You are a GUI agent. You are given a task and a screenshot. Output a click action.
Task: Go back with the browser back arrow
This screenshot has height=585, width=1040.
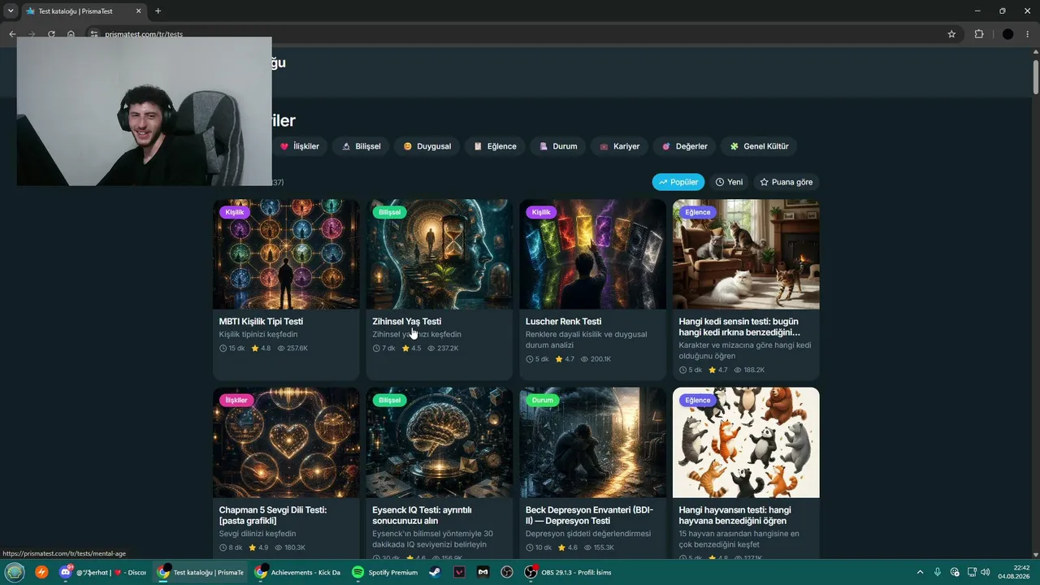(12, 34)
